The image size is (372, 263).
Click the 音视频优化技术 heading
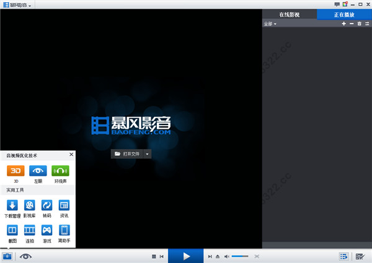(x=22, y=155)
